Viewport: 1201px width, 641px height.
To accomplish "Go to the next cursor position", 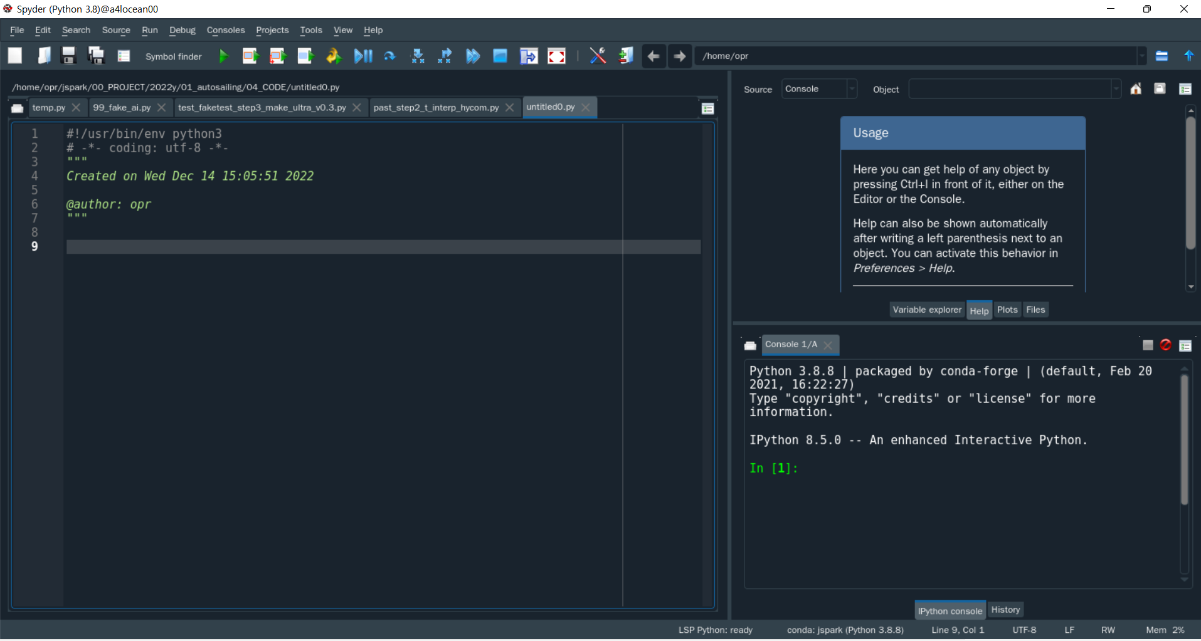I will pyautogui.click(x=680, y=56).
